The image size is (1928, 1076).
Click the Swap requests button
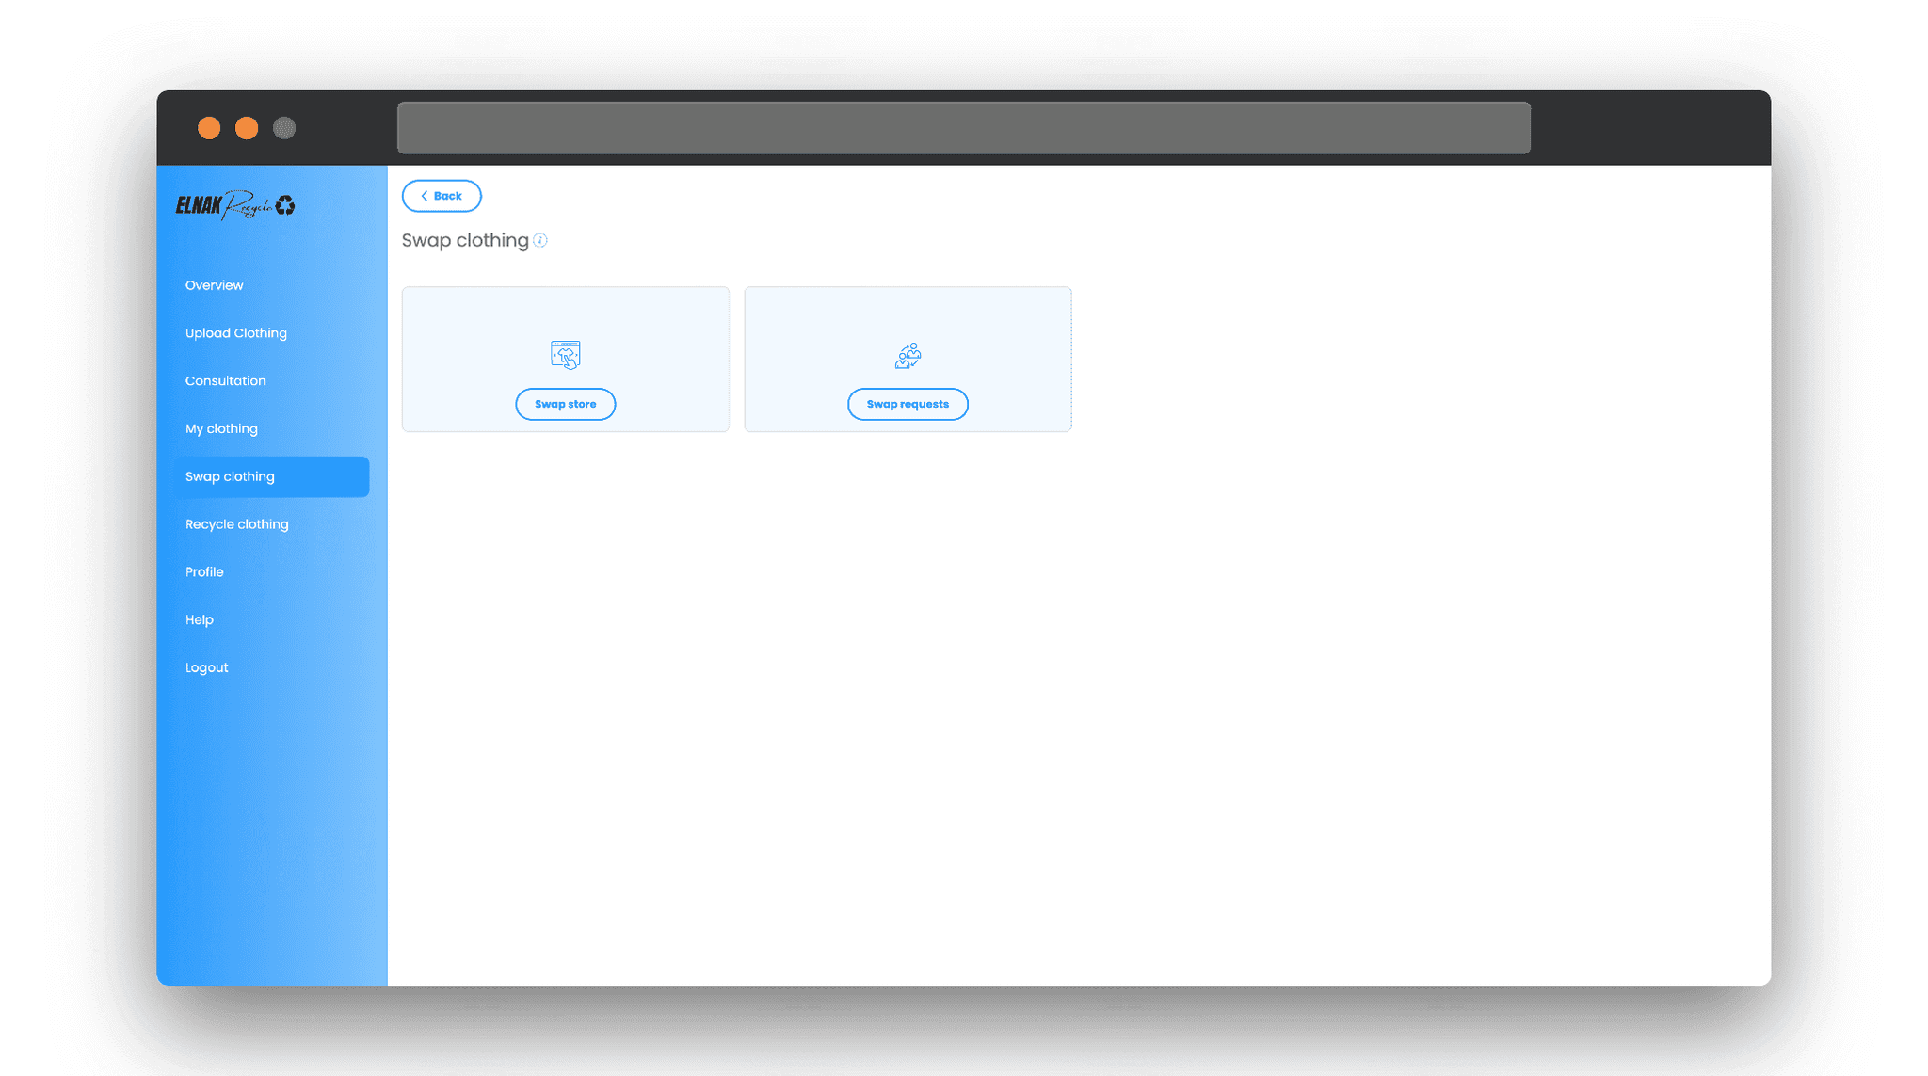(908, 404)
